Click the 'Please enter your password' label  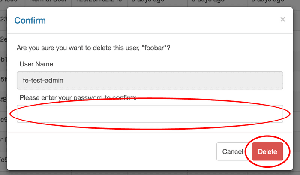(x=78, y=98)
